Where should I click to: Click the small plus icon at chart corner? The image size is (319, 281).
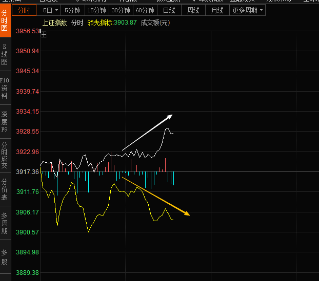[x=44, y=35]
